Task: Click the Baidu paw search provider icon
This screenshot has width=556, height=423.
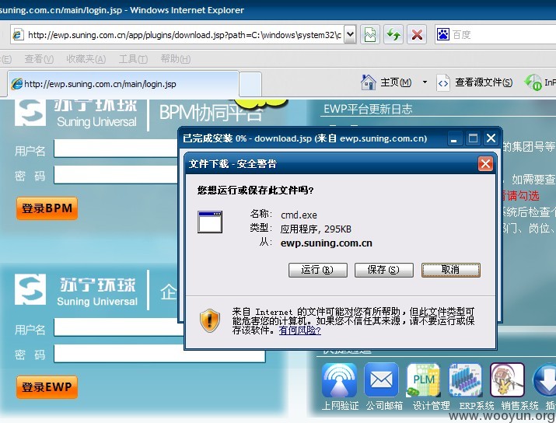Action: point(443,34)
